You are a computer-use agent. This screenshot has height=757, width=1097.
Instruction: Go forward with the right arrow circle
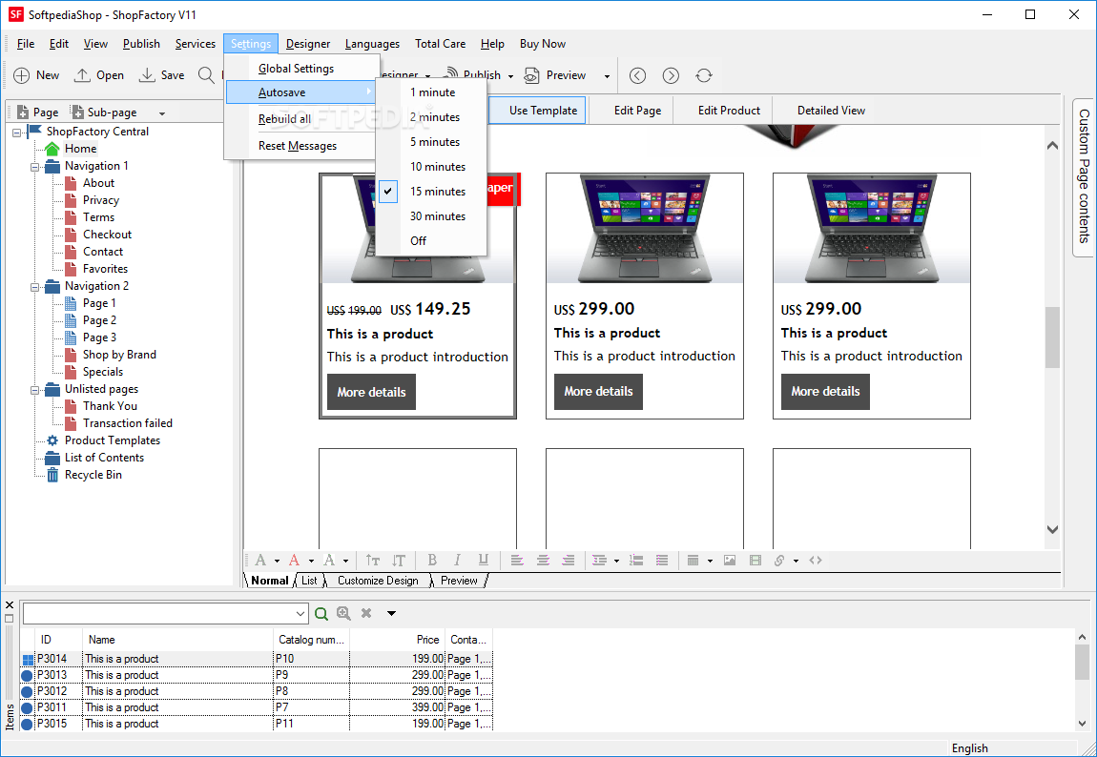pyautogui.click(x=671, y=75)
